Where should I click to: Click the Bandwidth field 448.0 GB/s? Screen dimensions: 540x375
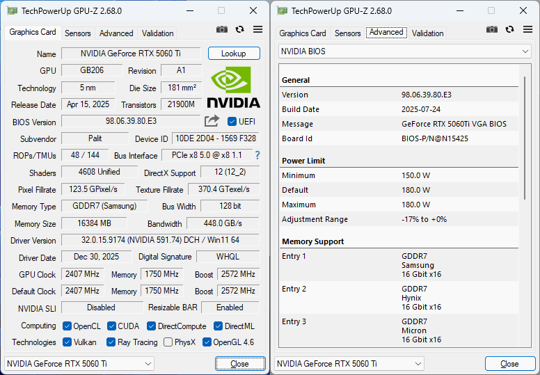[x=223, y=223]
